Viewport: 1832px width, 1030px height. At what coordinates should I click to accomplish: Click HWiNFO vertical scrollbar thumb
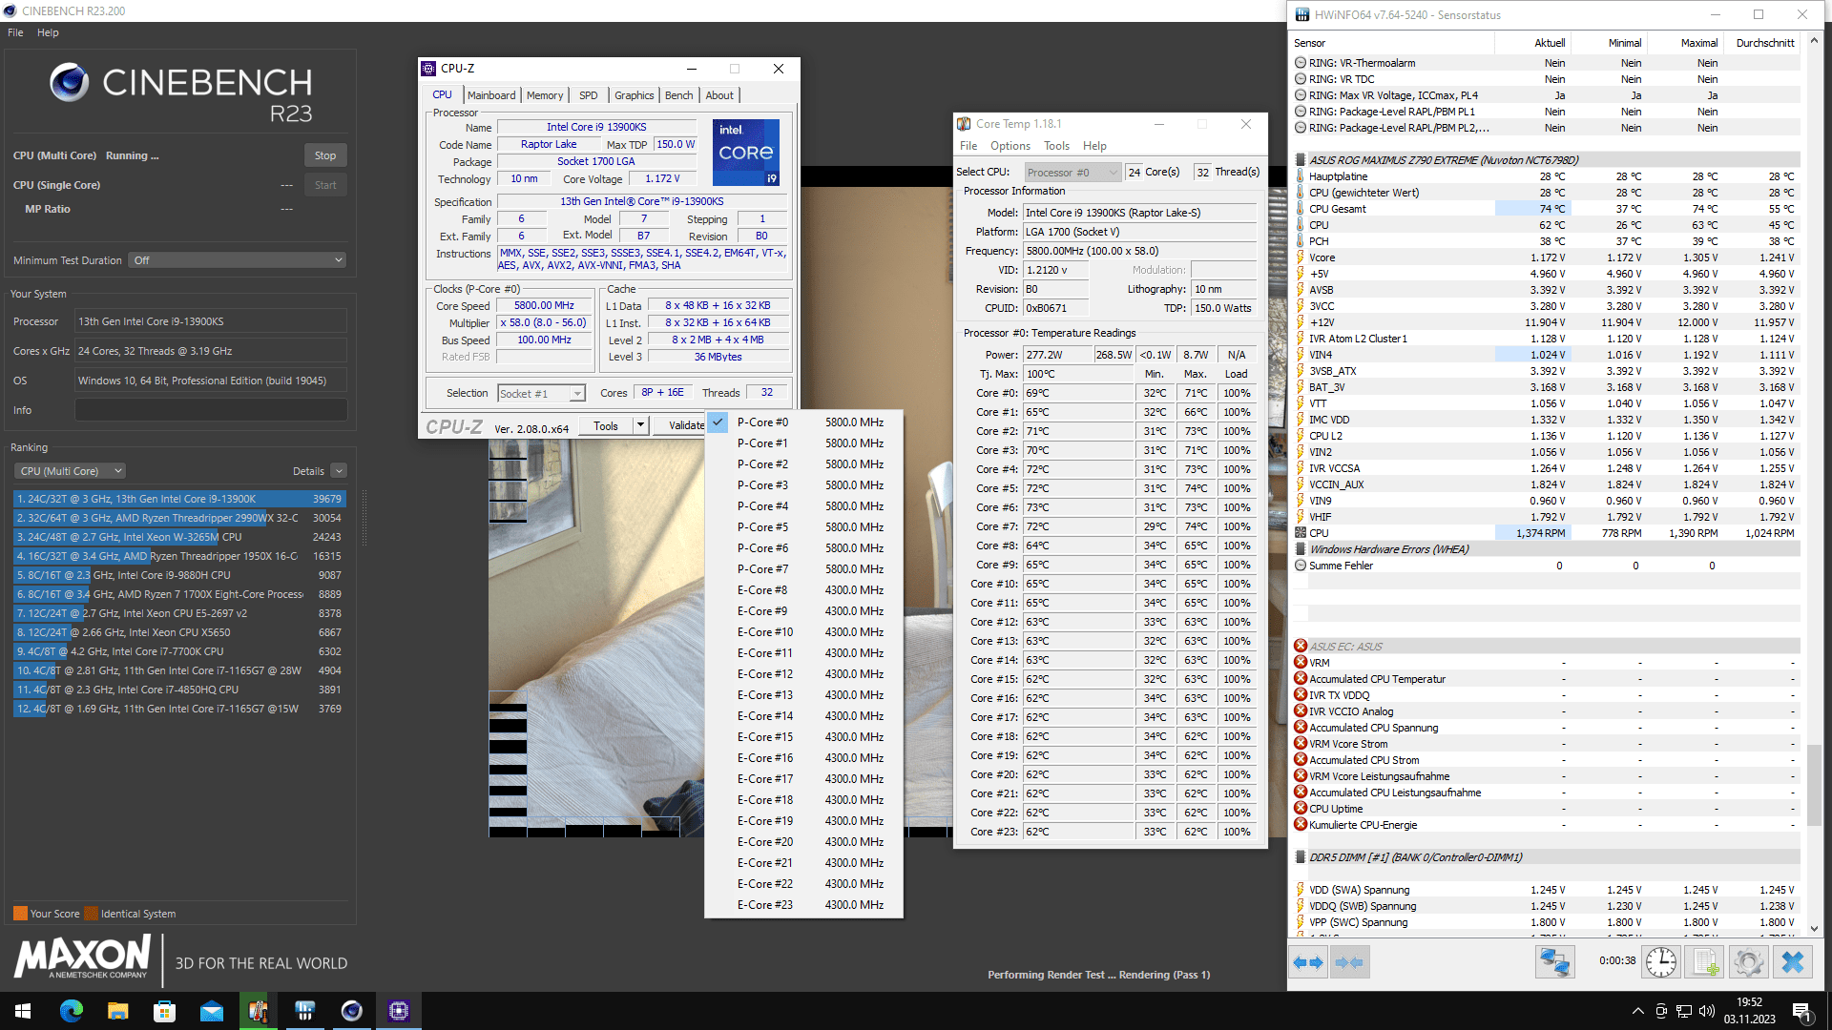click(1814, 785)
